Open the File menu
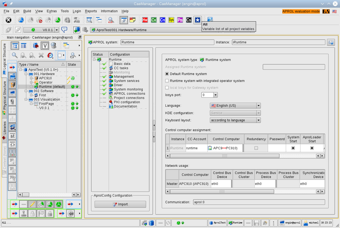The width and height of the screenshot is (340, 228). tap(6, 11)
